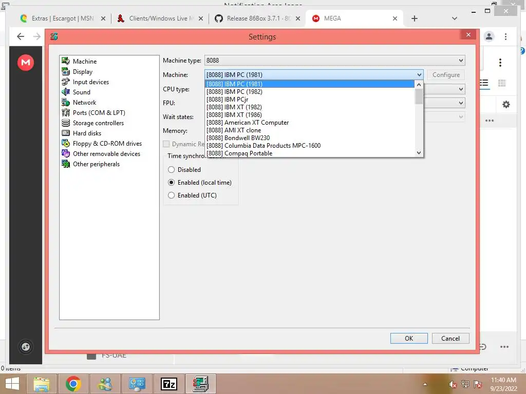Open the Machine type dropdown

[334, 61]
